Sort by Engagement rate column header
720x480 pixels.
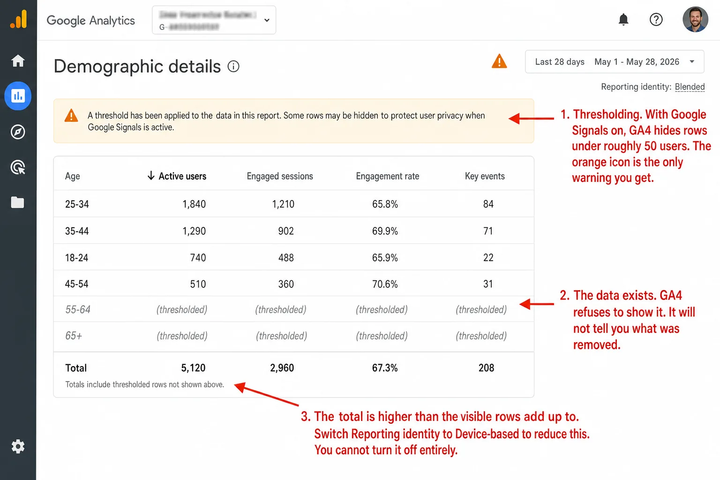pos(388,176)
